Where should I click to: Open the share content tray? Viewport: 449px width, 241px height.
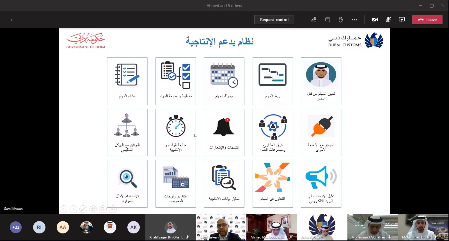[x=402, y=20]
